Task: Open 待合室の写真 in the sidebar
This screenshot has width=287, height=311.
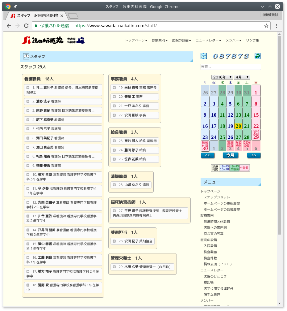Action: tap(214, 234)
